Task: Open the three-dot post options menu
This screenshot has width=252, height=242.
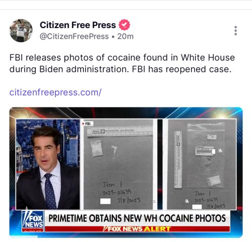Action: point(235,31)
